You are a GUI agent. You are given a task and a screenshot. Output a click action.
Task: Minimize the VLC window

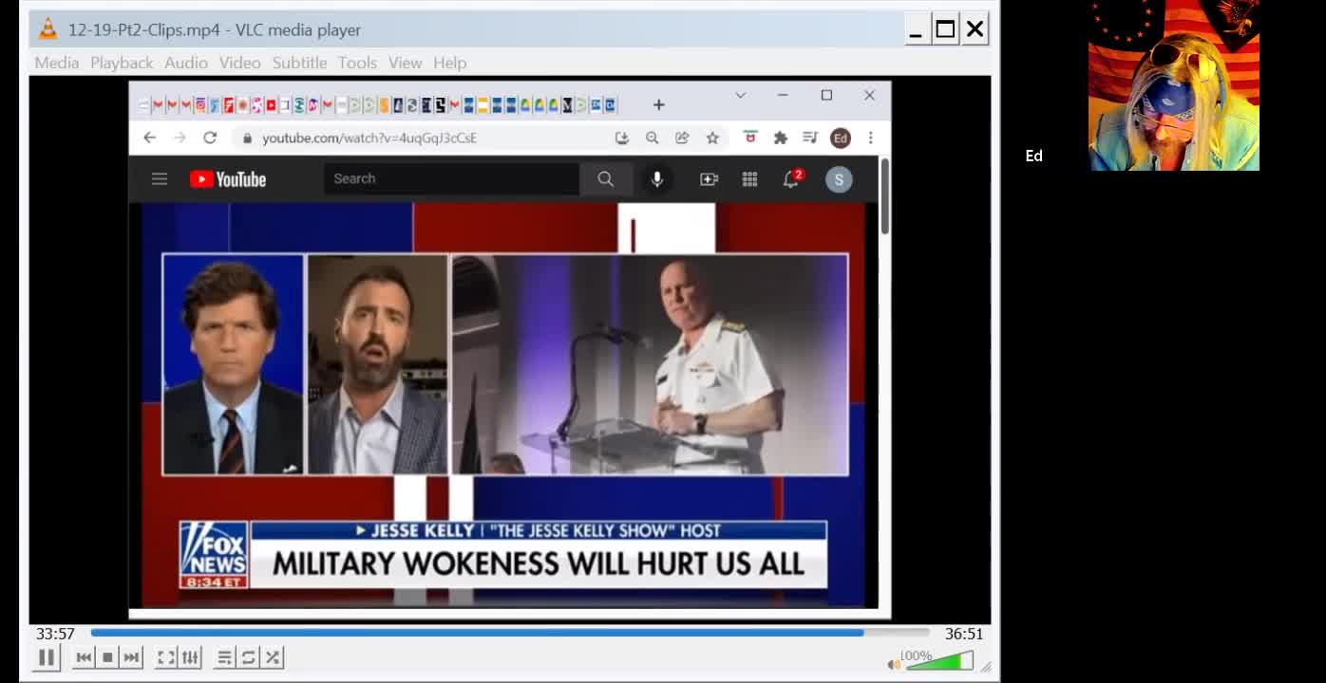pyautogui.click(x=916, y=30)
